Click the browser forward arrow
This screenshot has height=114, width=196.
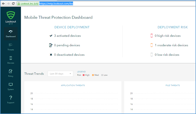click(8, 4)
